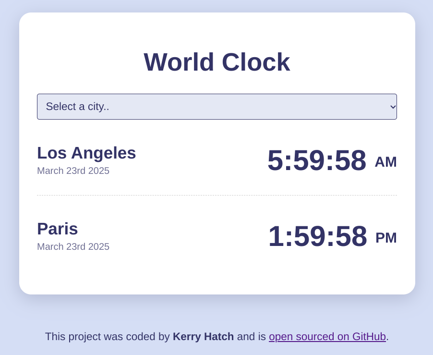
Task: Click the March 23rd date under Paris
Action: click(73, 246)
